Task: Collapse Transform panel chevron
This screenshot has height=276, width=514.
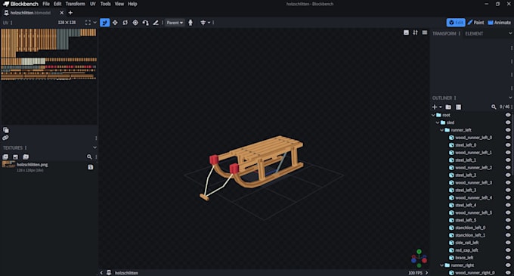Action: point(510,33)
